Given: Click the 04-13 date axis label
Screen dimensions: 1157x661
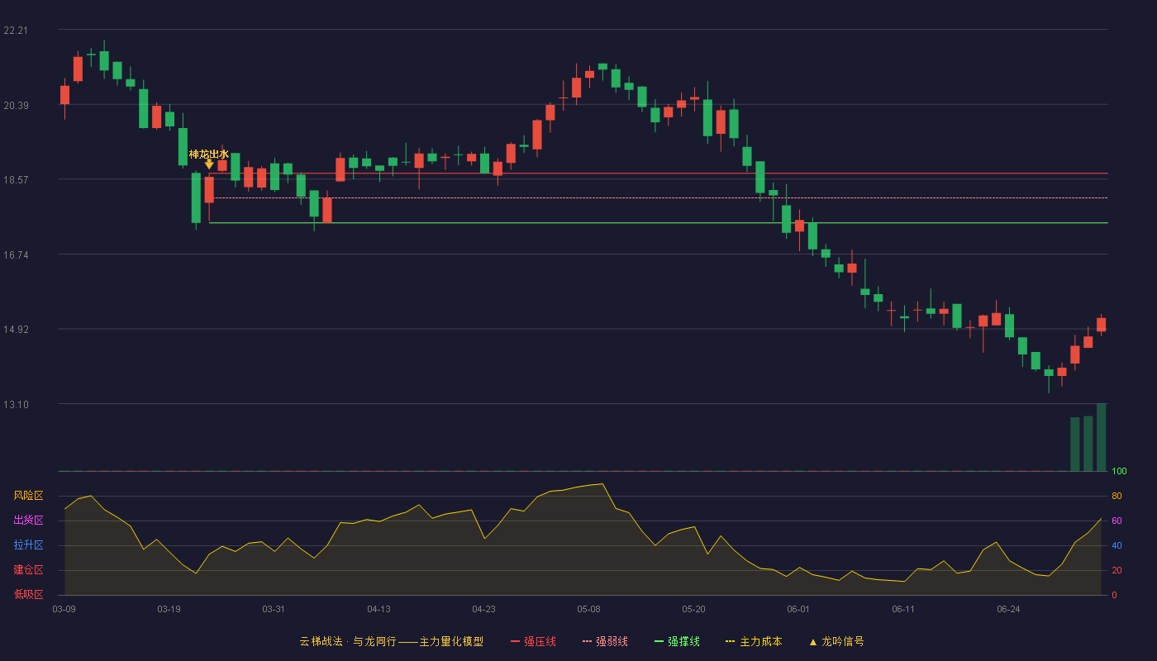Looking at the screenshot, I should pos(379,609).
